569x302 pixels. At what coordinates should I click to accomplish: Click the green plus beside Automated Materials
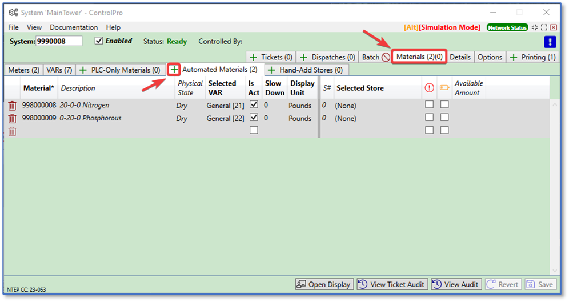[x=174, y=70]
